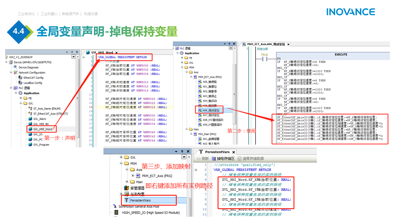
Task: Select GVL_HMI_Word in the left tree
Action: (43, 129)
